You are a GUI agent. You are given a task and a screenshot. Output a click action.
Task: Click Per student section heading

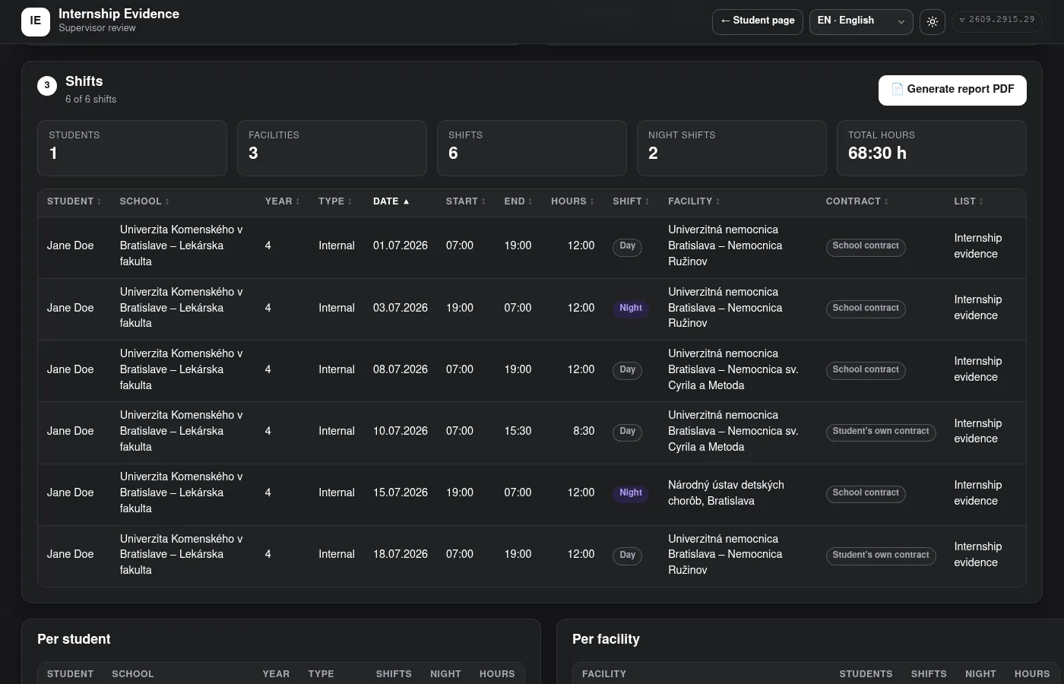(74, 639)
